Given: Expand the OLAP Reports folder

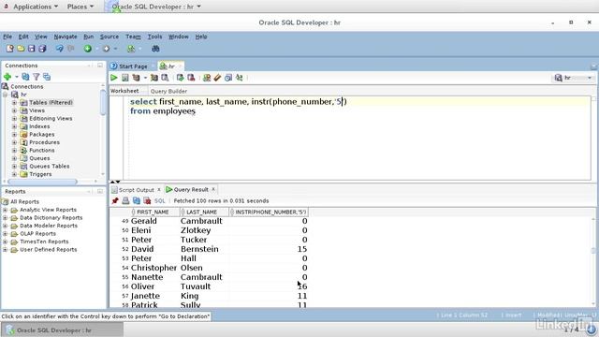Looking at the screenshot, I should [5, 233].
